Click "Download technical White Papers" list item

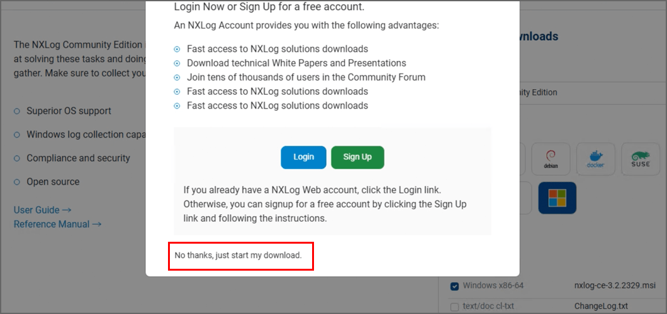(296, 63)
